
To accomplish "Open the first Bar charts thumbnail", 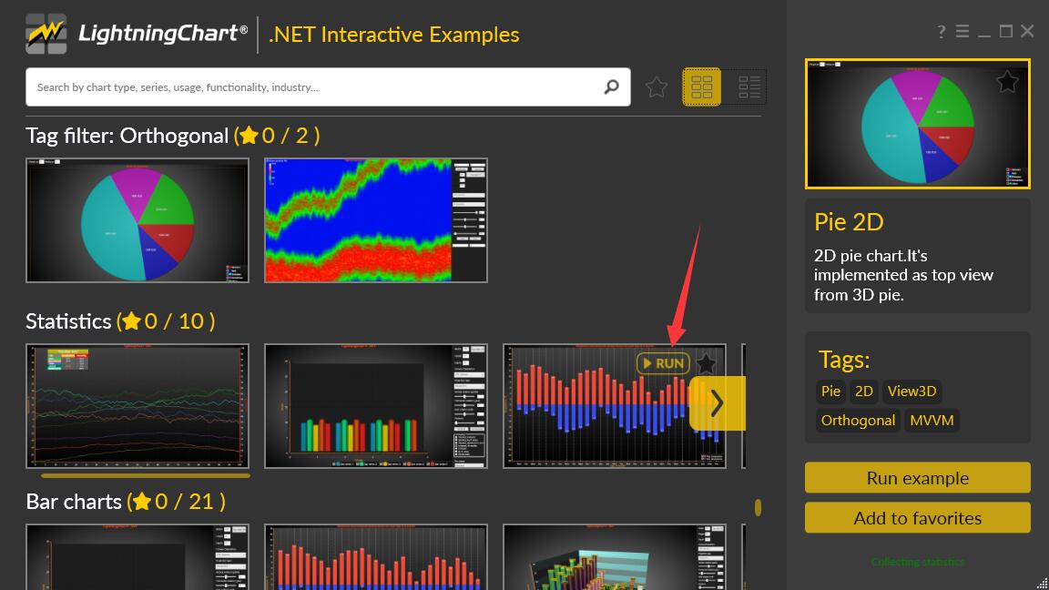I will tap(137, 557).
